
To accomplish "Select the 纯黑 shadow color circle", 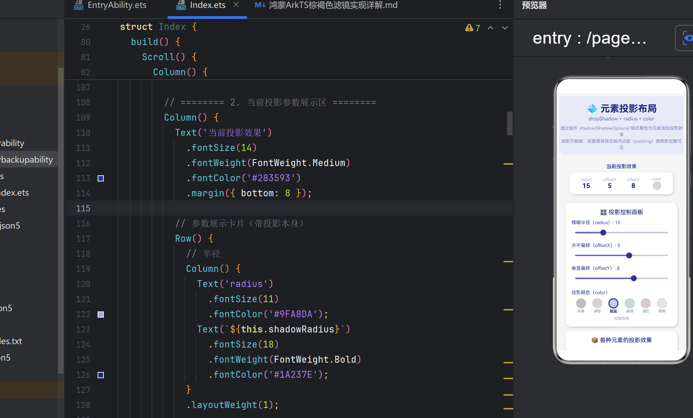I will click(581, 303).
